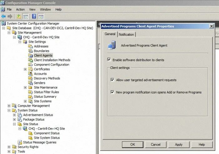Collapse the Site Status node

pyautogui.click(x=14, y=124)
